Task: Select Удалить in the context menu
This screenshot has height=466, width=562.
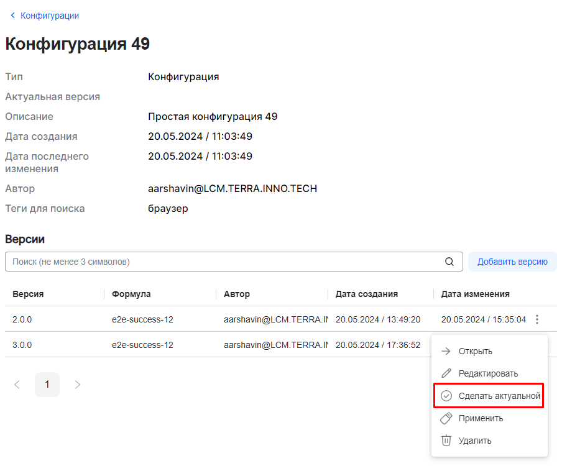Action: tap(475, 441)
